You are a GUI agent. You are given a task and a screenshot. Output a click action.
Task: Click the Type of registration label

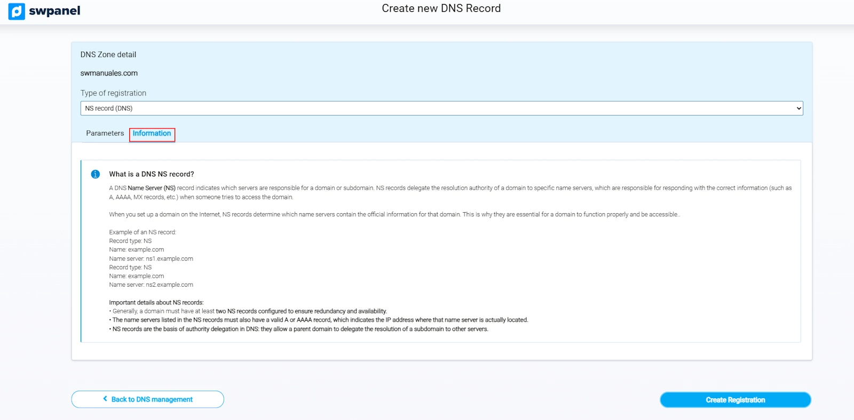pos(113,93)
